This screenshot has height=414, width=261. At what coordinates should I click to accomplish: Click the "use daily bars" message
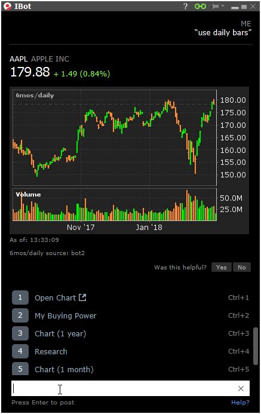point(223,33)
